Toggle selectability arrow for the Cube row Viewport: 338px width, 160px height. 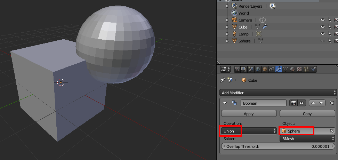(x=330, y=27)
